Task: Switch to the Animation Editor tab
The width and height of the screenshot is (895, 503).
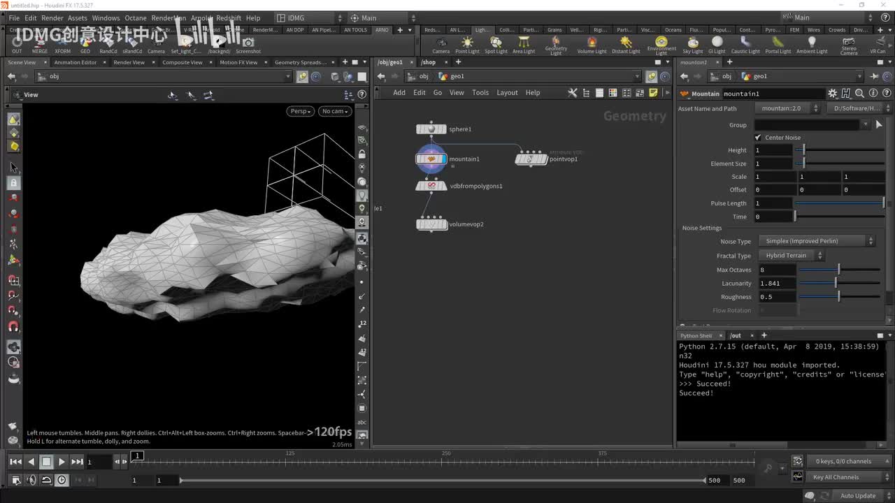Action: (x=76, y=62)
